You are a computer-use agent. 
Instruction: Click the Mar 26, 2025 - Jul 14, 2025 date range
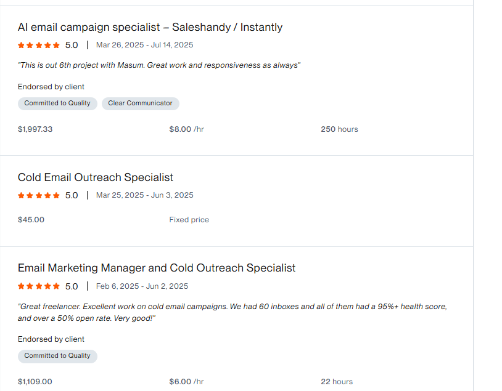coord(145,45)
